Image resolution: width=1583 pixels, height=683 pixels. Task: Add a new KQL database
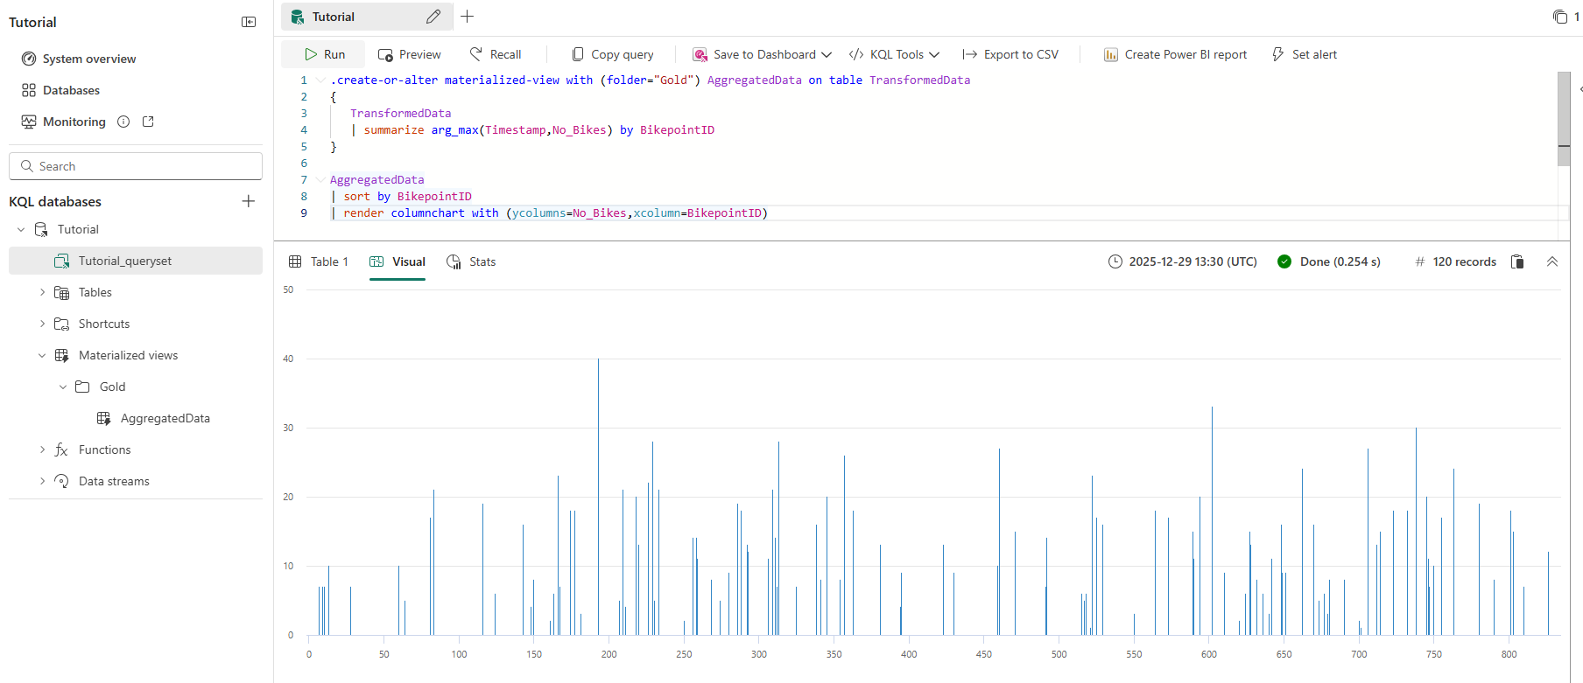(249, 201)
